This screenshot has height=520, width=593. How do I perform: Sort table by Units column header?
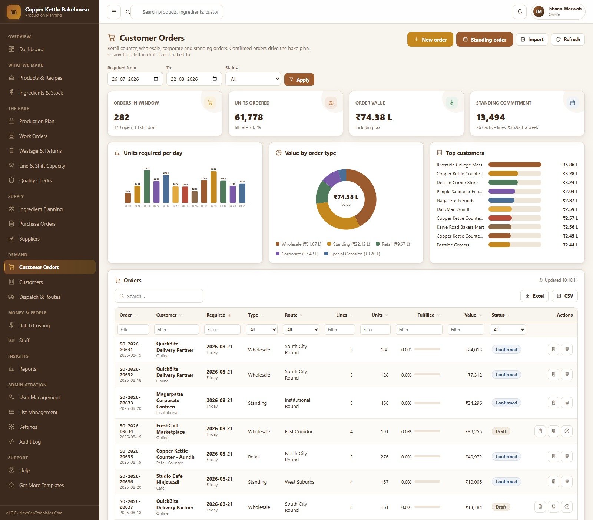[380, 315]
